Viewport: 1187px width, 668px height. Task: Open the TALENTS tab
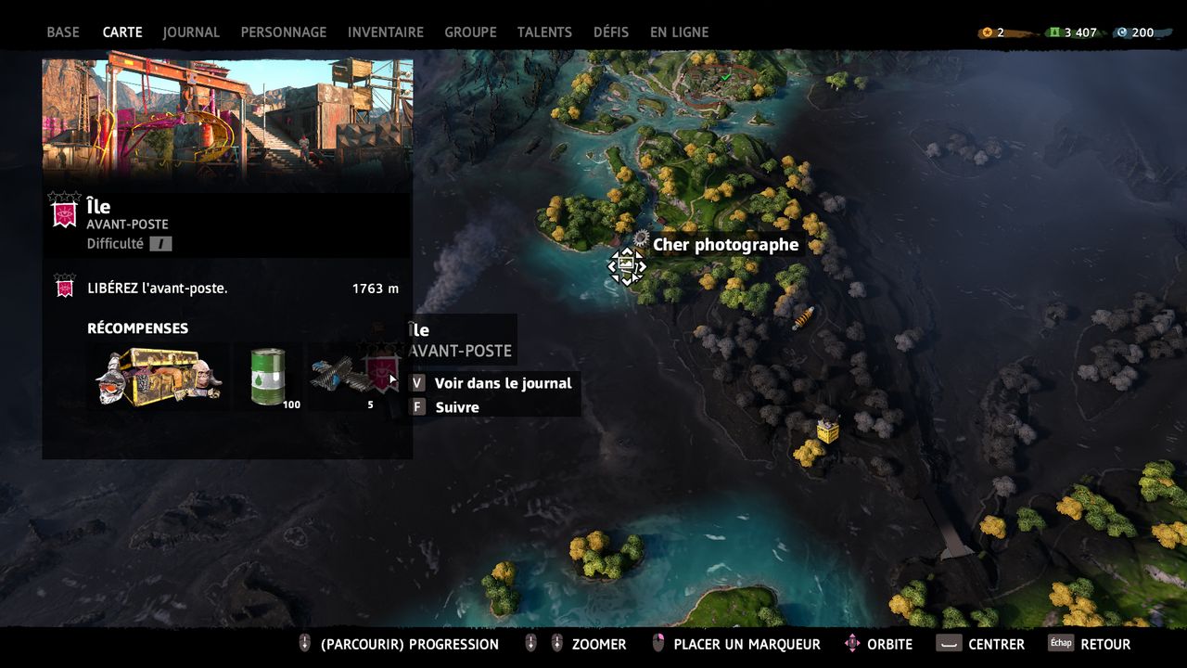point(544,32)
